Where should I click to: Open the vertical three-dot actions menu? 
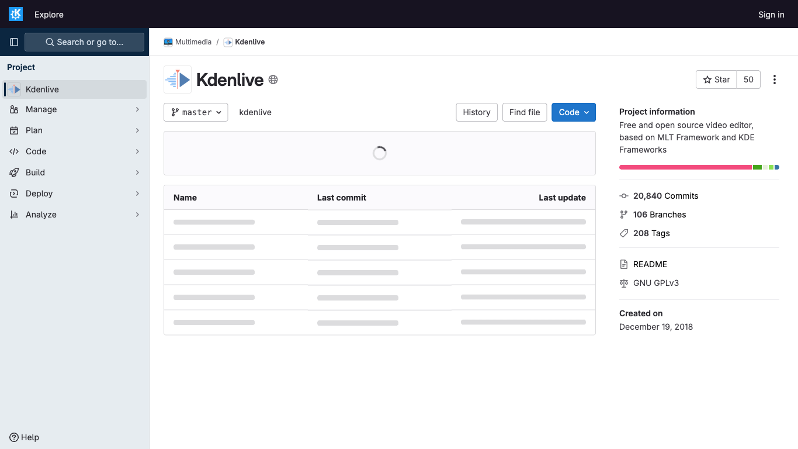point(775,80)
